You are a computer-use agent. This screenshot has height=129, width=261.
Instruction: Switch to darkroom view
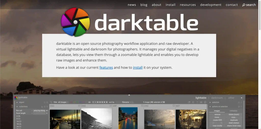(x=217, y=98)
